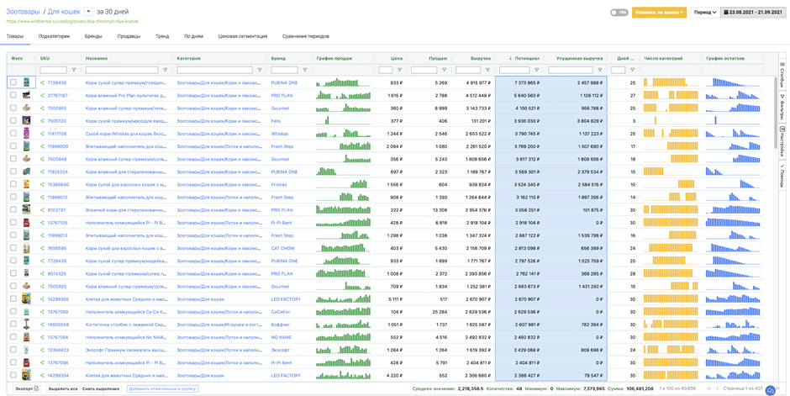Open the wildberries.ru catalog link

tap(71, 22)
